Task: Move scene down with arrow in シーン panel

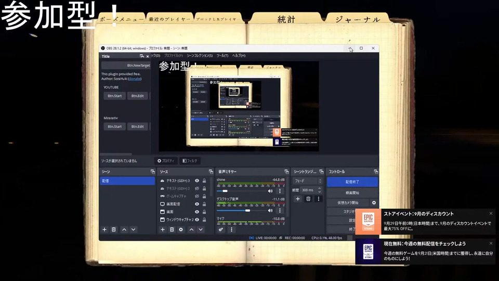Action: (134, 229)
